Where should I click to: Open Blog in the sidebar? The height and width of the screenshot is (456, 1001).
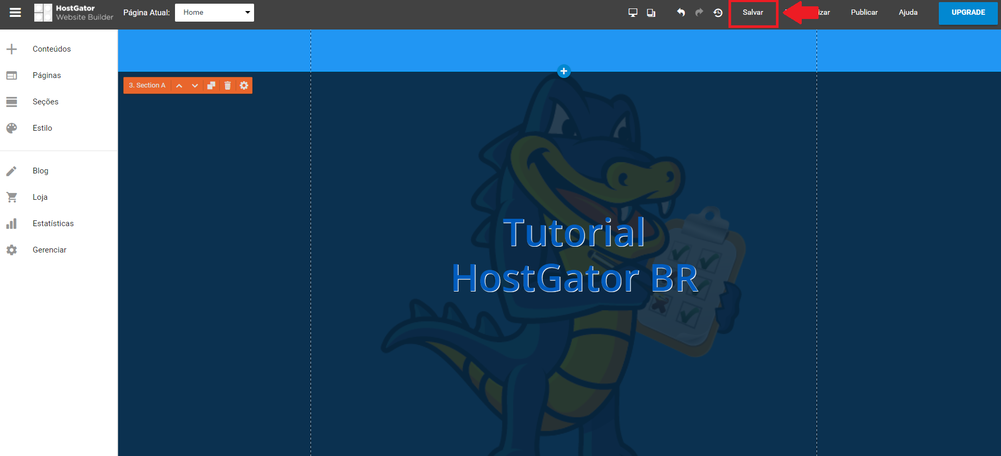pos(41,171)
